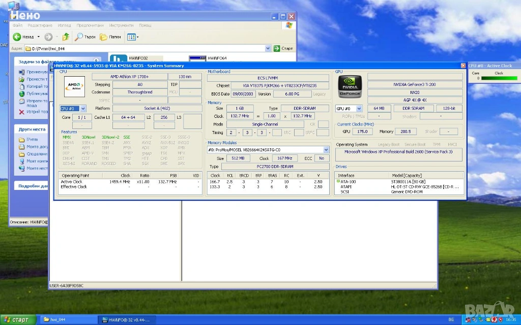521x325 pixels.
Task: Click the red X delete file task
Action: tap(21, 112)
